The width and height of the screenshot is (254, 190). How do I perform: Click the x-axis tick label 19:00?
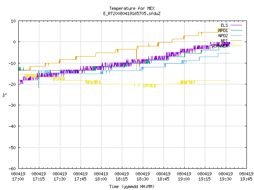[184, 179]
